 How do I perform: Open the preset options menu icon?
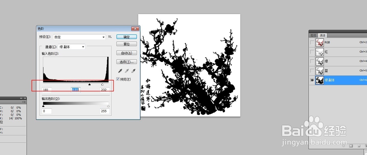click(110, 37)
